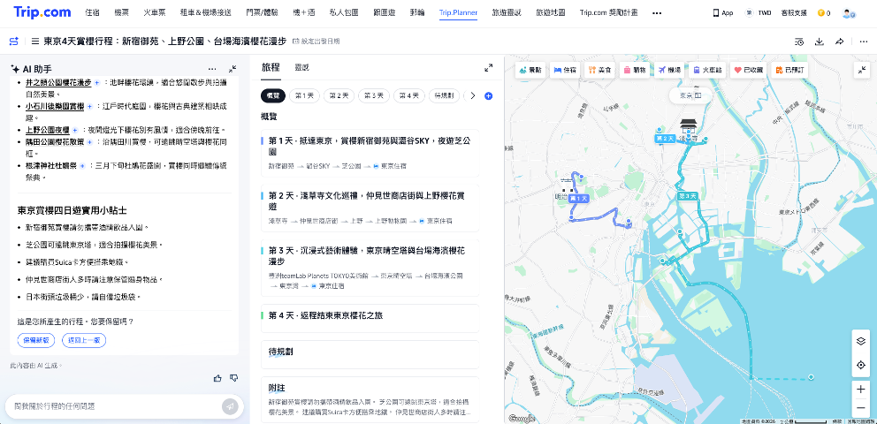Image resolution: width=877 pixels, height=424 pixels.
Task: Expand 第 4 天 返程 card
Action: (370, 318)
